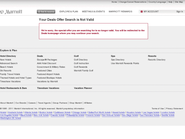
Task: Click Anaheim hotels link
Action: pos(15,112)
